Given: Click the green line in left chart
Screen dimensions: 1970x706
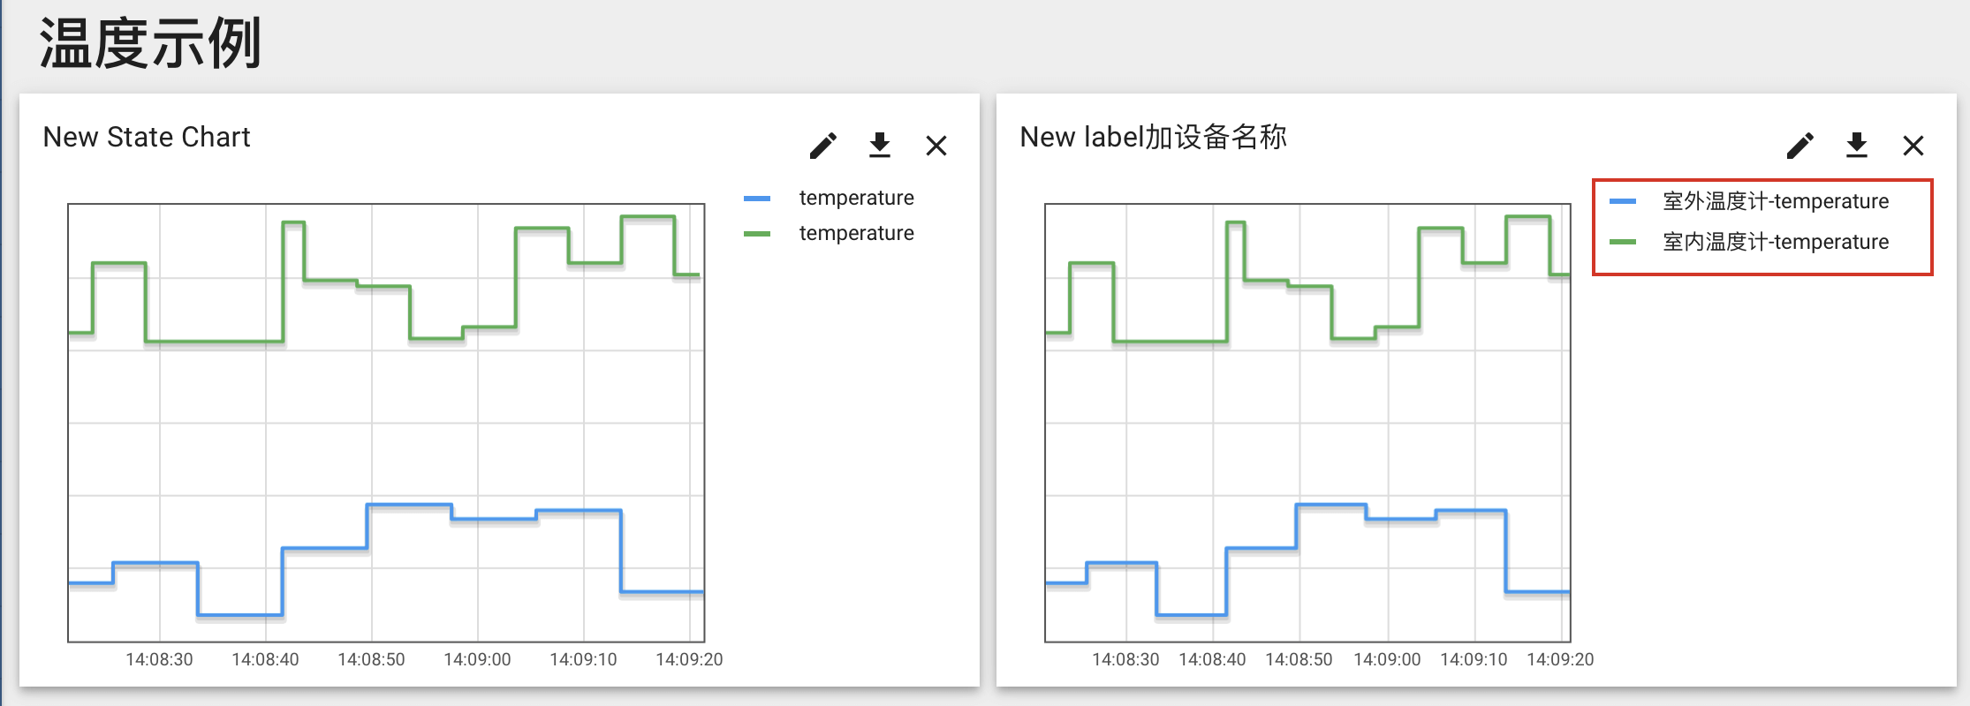Looking at the screenshot, I should pyautogui.click(x=212, y=341).
